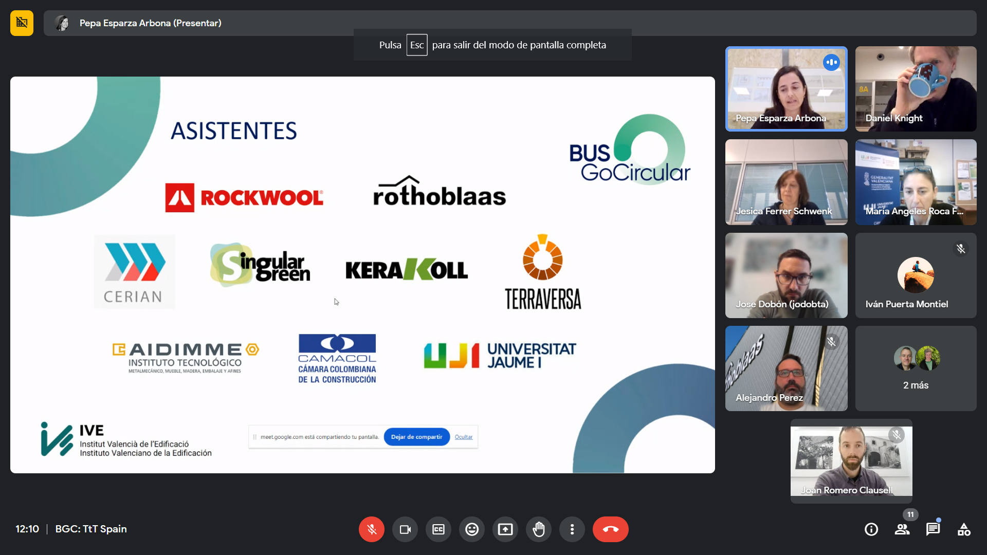Click Pepa Esparza Arbona presenter avatar

point(63,23)
